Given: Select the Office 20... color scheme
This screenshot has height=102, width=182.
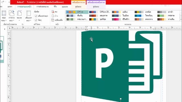Looking at the screenshot, I should tap(100, 12).
